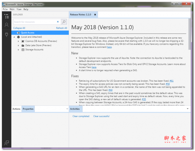This screenshot has height=151, width=195.
Task: Click Clear completed link
Action: 81,116
